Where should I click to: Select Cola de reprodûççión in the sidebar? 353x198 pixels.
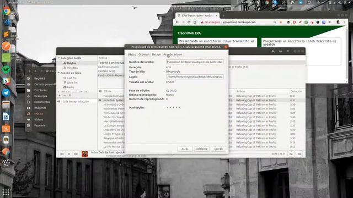[76, 102]
